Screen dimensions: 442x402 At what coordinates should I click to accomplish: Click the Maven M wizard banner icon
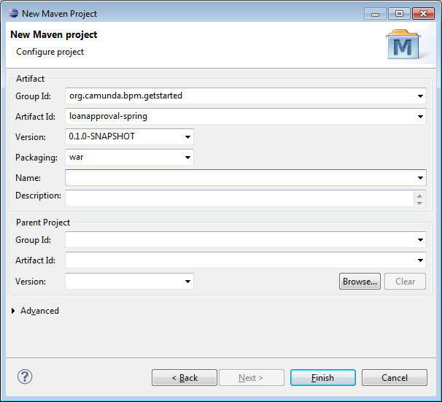[403, 46]
